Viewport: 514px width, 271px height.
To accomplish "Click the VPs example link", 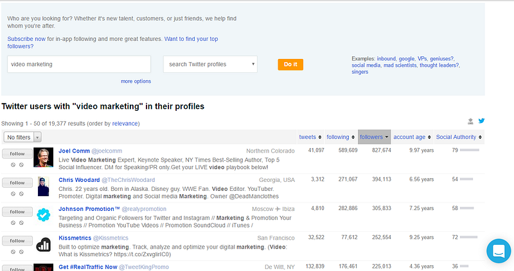I will pyautogui.click(x=422, y=59).
